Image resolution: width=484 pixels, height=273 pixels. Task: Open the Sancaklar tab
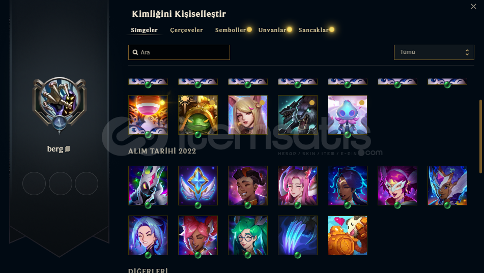click(314, 30)
